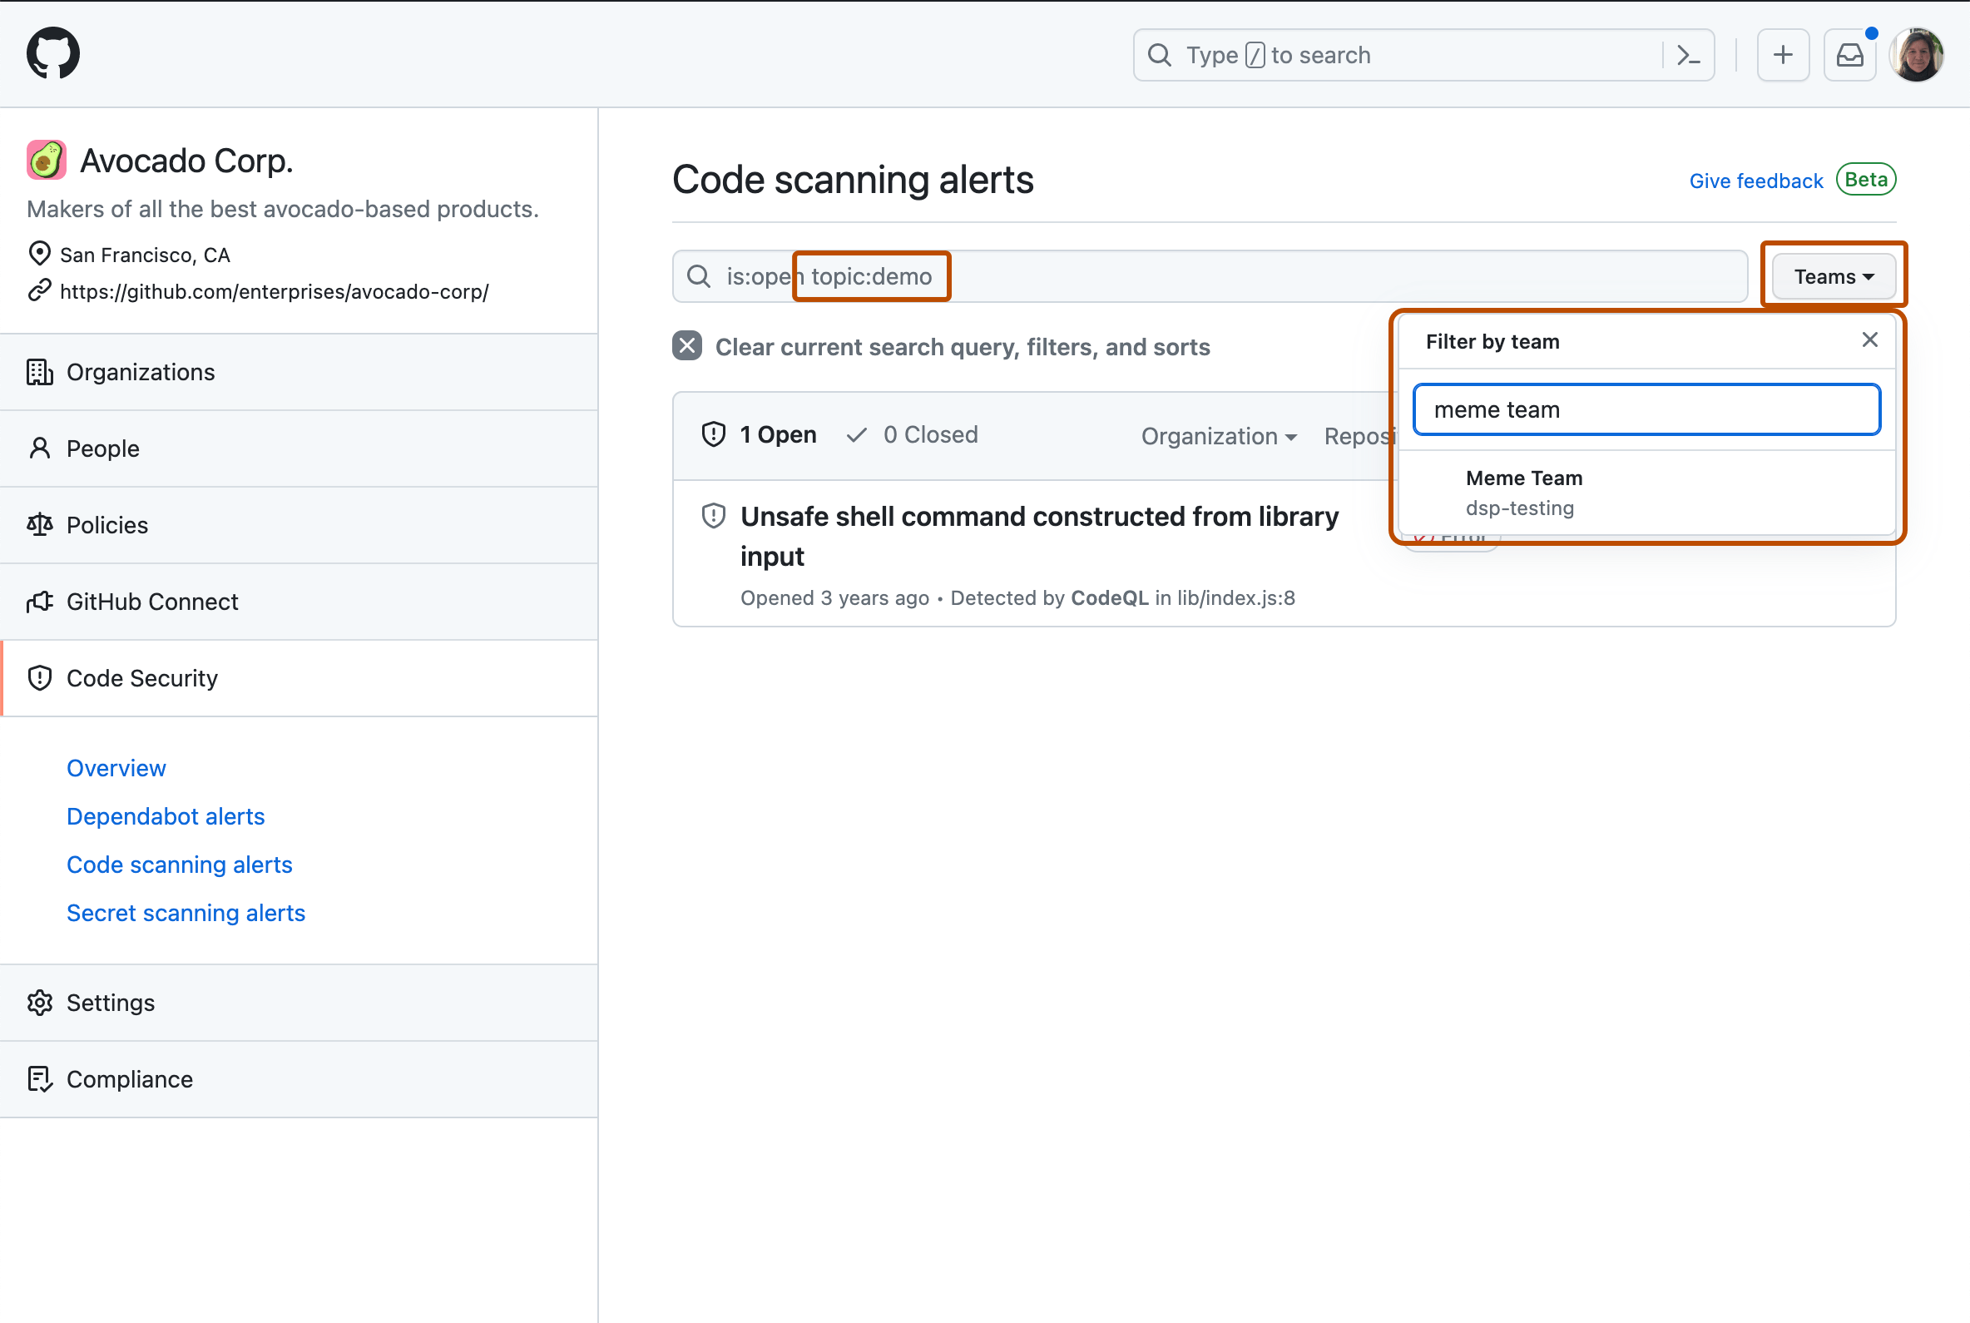Open Organizations in the sidebar
Screen dimensions: 1970x1323
click(299, 372)
